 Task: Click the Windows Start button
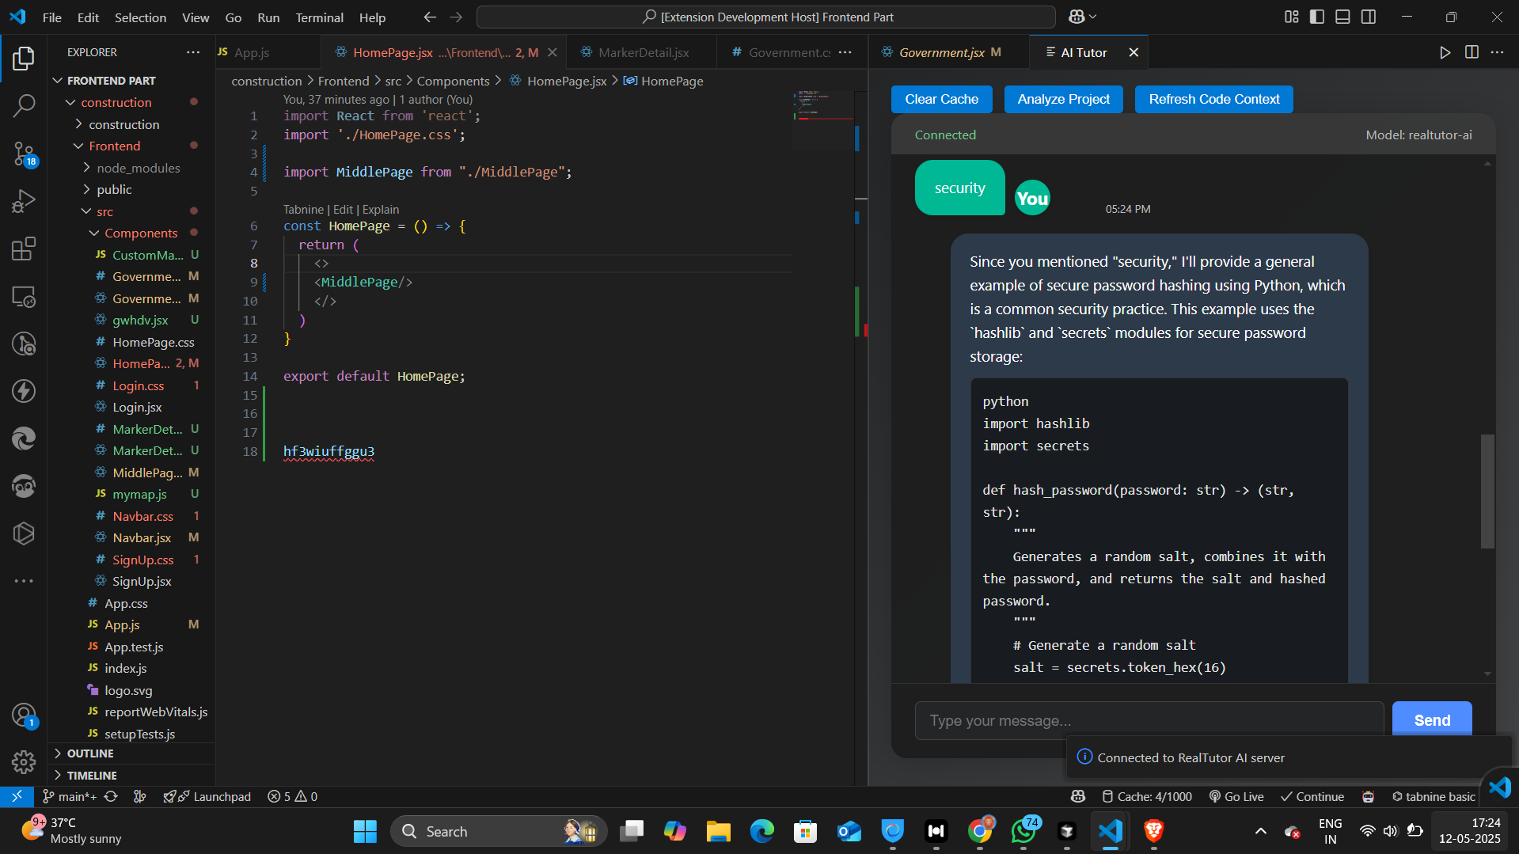tap(365, 831)
